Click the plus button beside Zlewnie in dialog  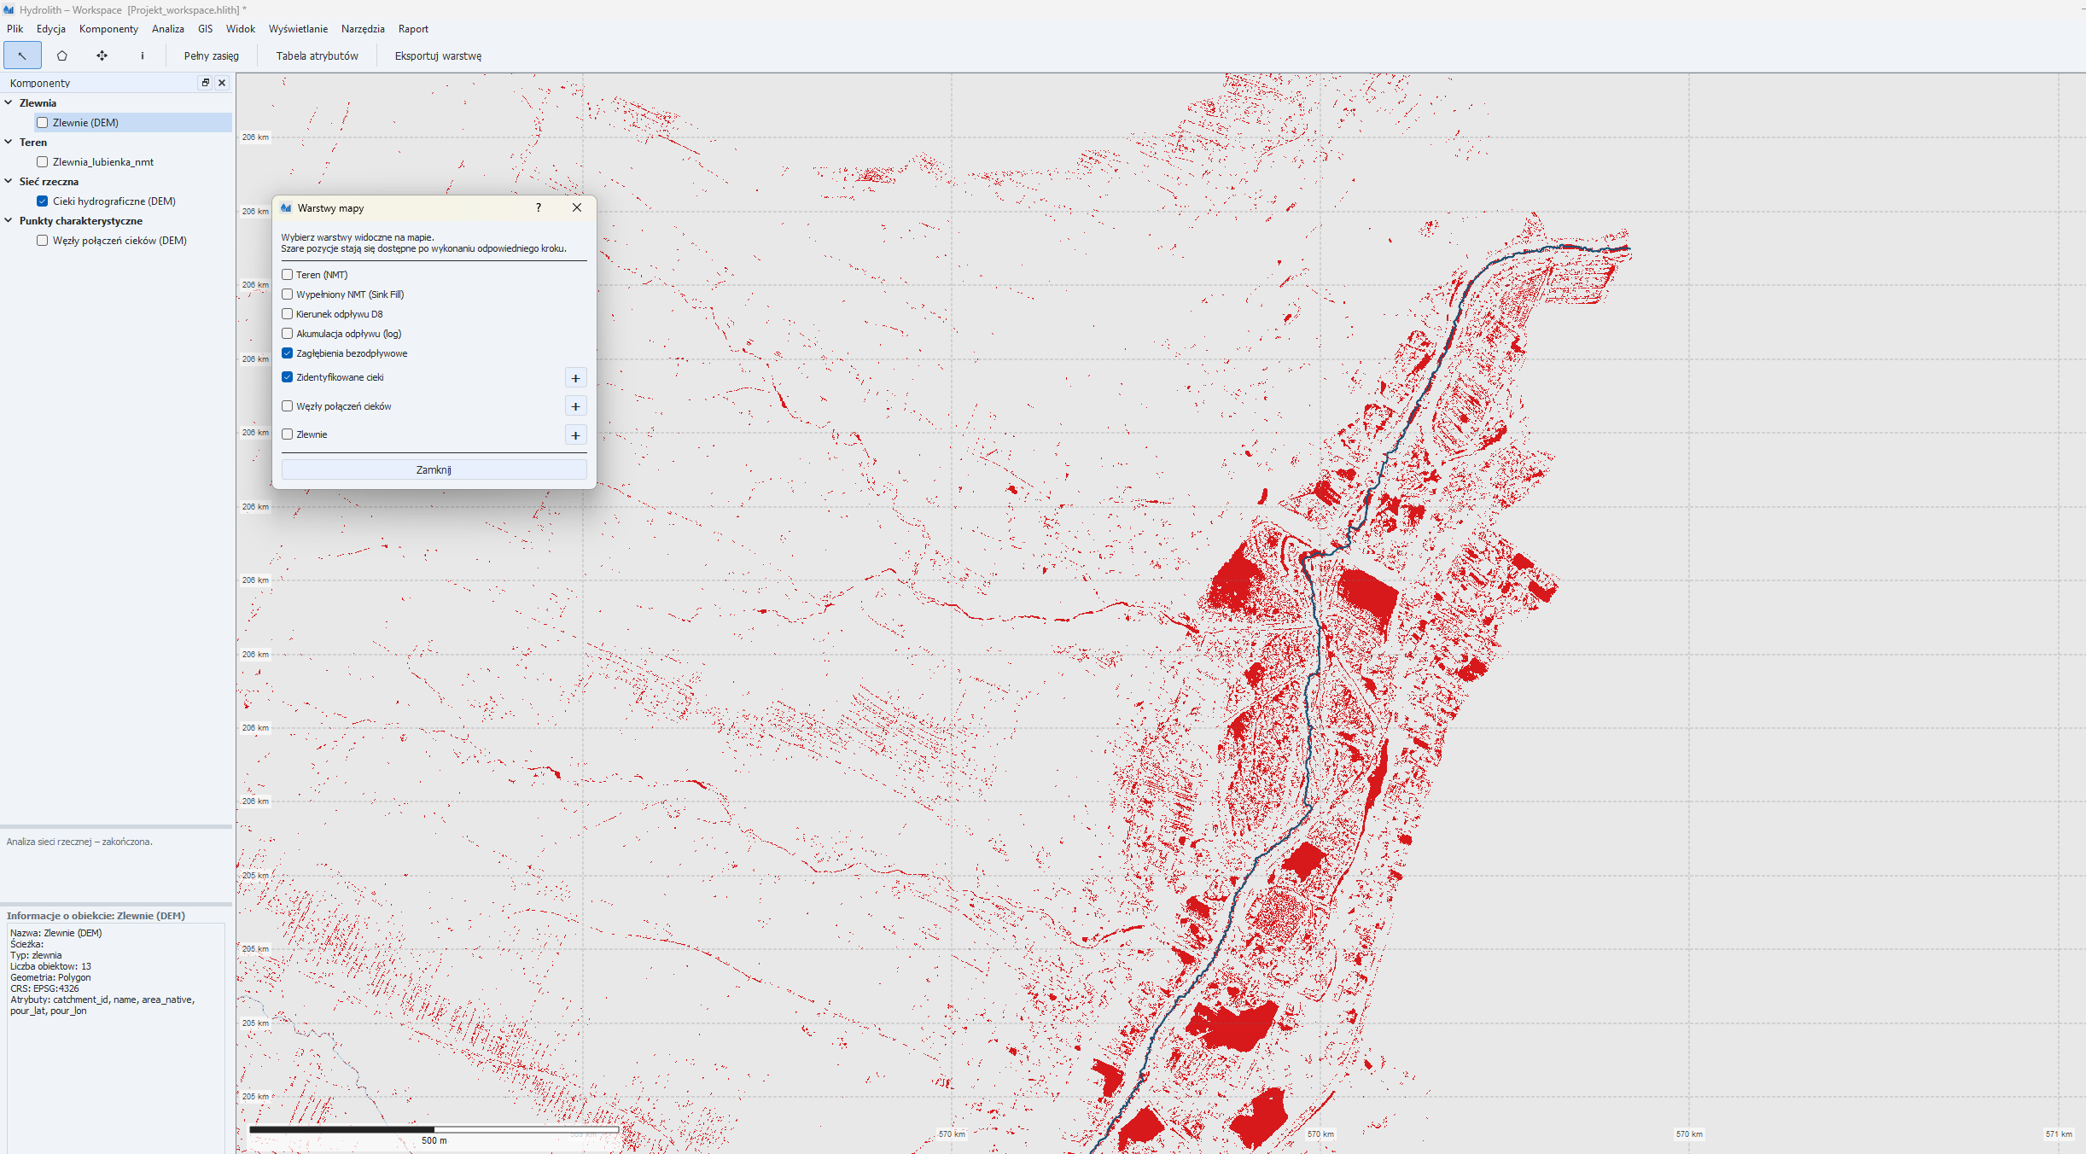[x=576, y=435]
